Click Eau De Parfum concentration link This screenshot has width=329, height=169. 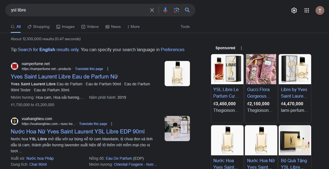(119, 158)
